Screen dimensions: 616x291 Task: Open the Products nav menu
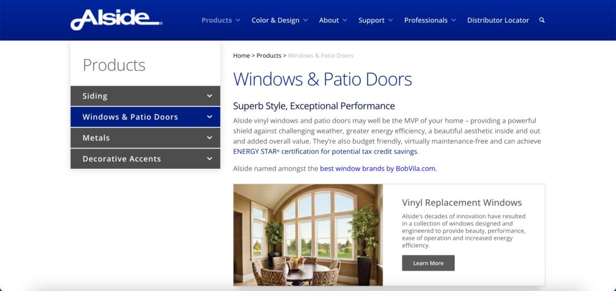(x=217, y=20)
